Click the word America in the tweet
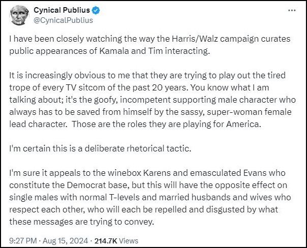Viewport: 307px width, 248px height. 243,124
